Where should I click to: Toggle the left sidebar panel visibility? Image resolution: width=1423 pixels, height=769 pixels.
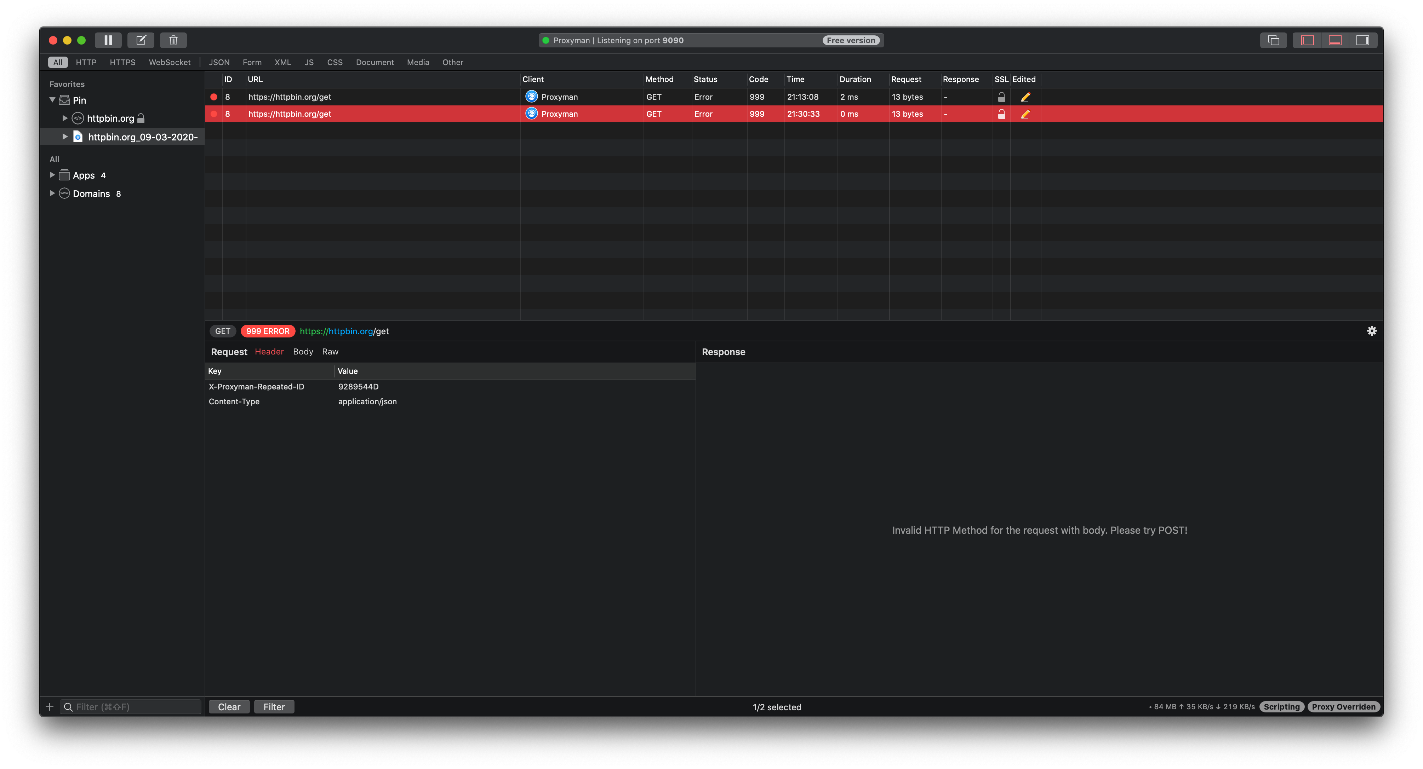(1307, 40)
